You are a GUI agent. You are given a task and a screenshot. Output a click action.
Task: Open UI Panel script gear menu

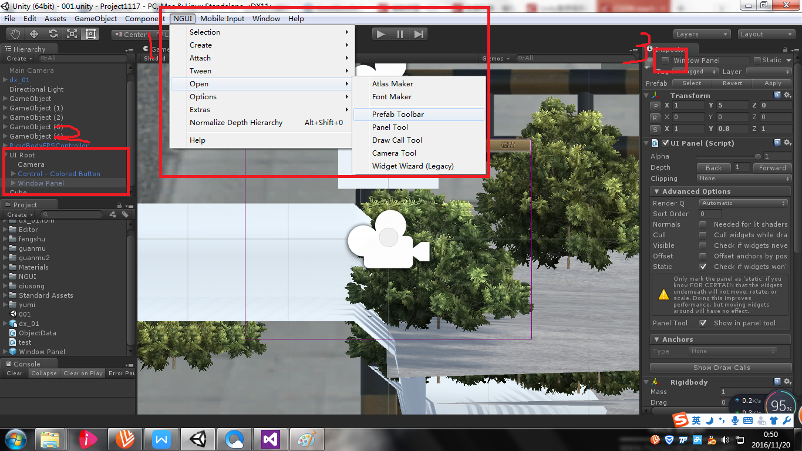pos(787,143)
